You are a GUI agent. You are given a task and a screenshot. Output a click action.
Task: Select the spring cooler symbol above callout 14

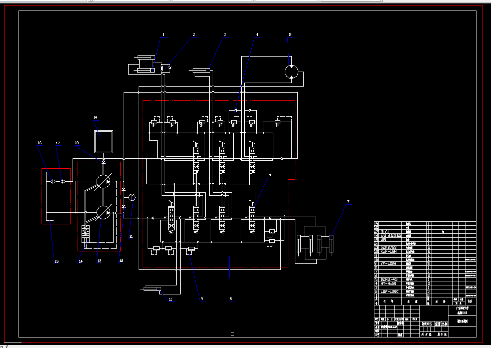click(86, 234)
